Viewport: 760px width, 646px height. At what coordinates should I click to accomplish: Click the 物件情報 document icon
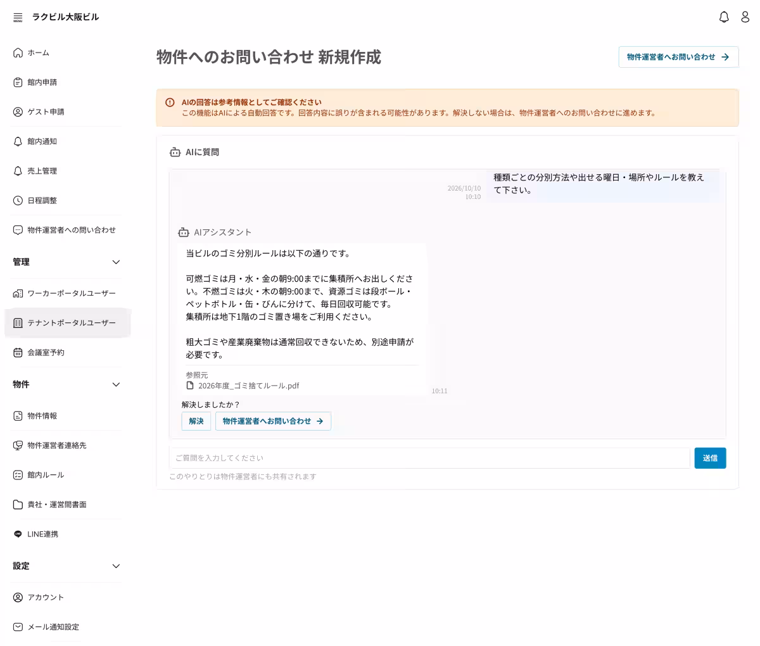click(18, 416)
